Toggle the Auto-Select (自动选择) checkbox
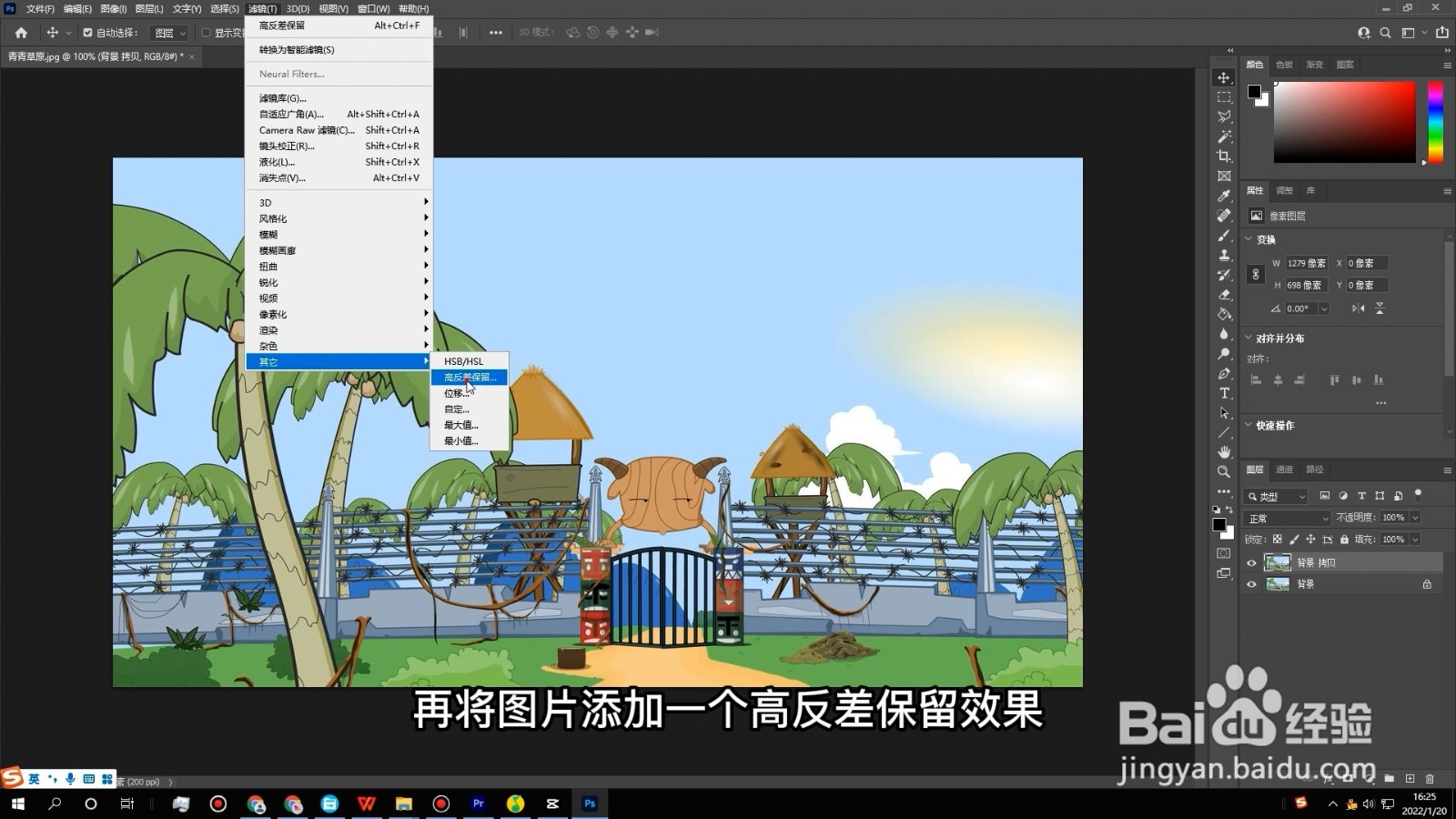The width and height of the screenshot is (1456, 819). (x=87, y=33)
